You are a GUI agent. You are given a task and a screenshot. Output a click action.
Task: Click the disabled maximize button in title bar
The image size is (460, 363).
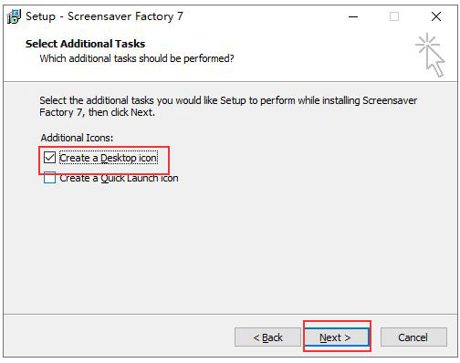coord(394,16)
